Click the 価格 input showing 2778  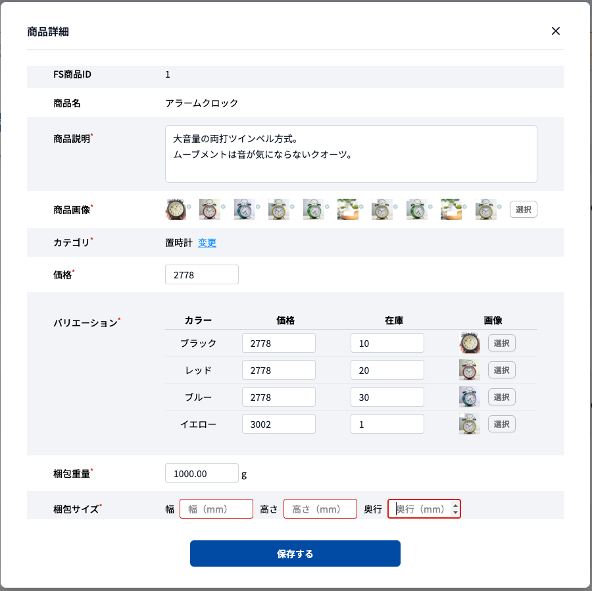tap(201, 274)
